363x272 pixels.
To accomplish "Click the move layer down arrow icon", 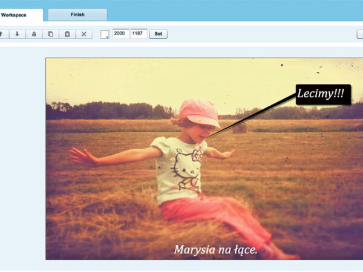I will tap(17, 34).
